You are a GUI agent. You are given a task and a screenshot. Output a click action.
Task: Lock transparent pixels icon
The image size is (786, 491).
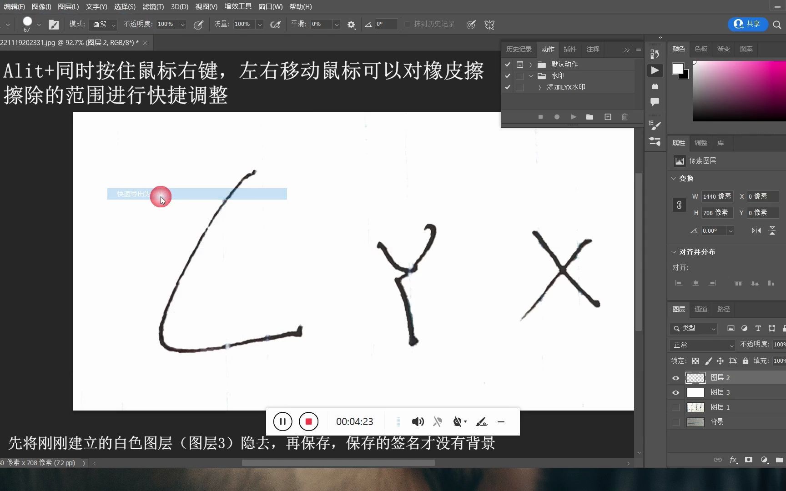[x=695, y=361]
